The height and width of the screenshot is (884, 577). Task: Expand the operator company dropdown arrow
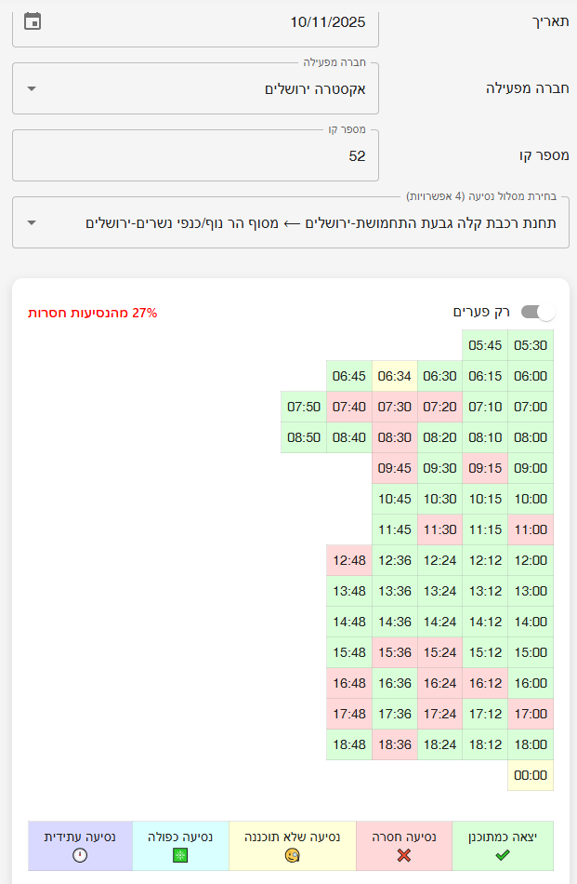pyautogui.click(x=32, y=89)
